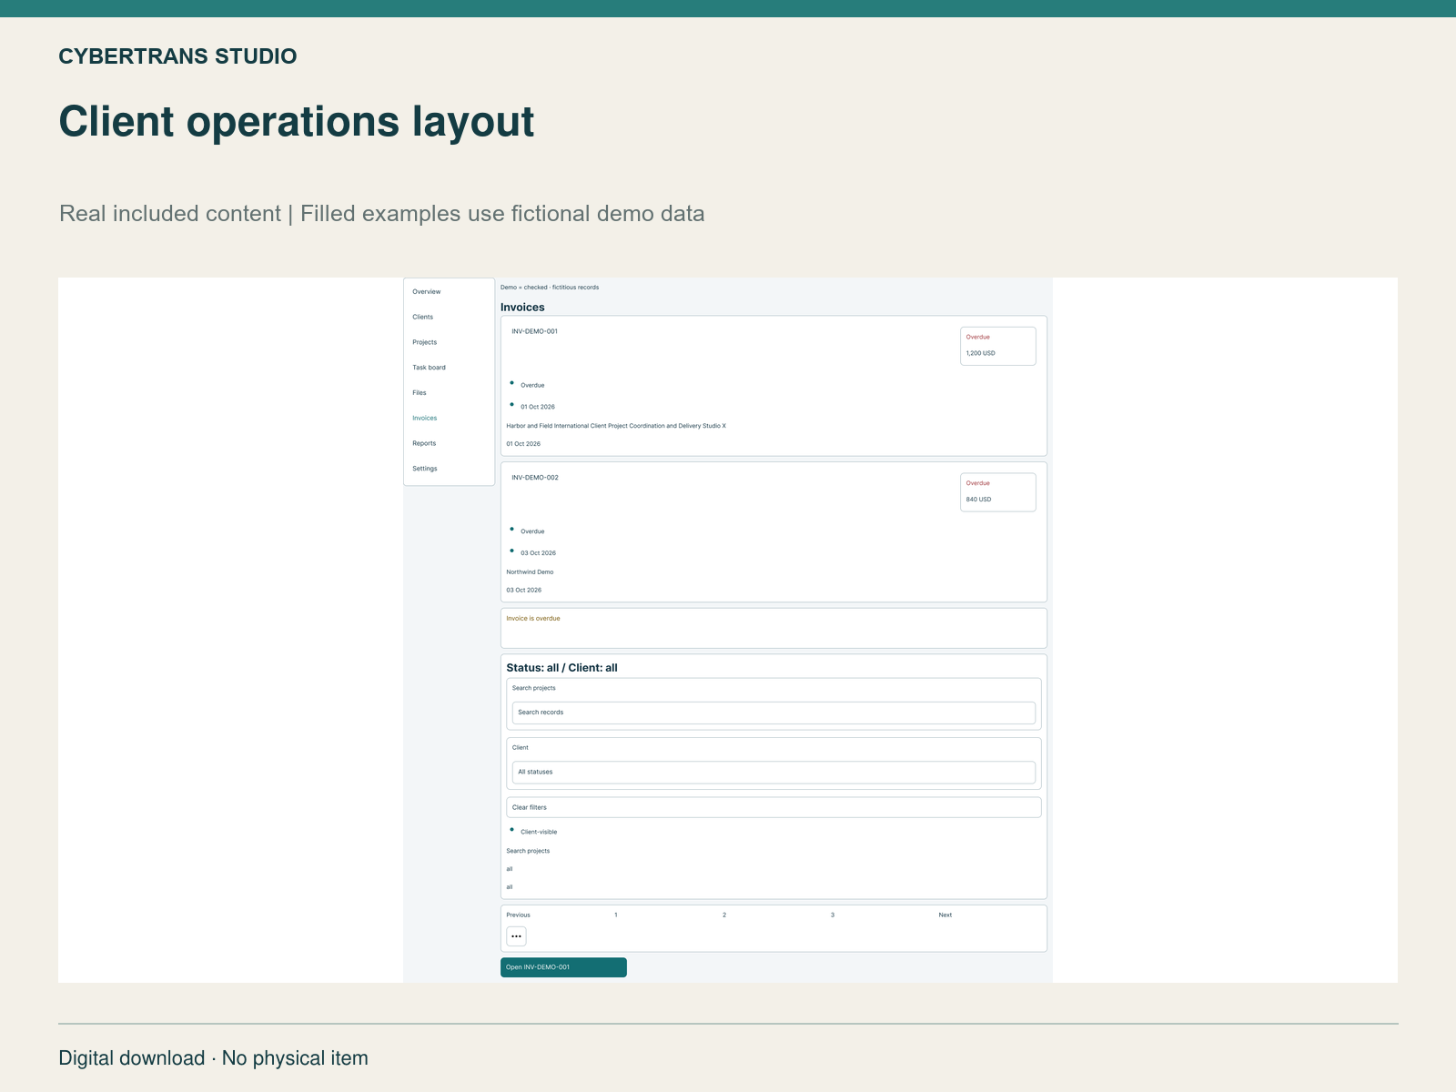Go to page 2 in pagination
This screenshot has height=1092, width=1456.
(724, 915)
